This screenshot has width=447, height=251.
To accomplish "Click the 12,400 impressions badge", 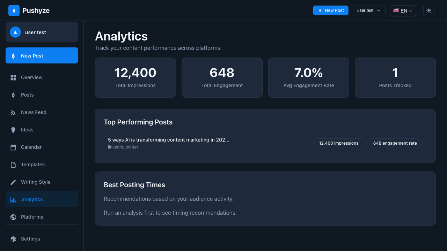I will (339, 143).
